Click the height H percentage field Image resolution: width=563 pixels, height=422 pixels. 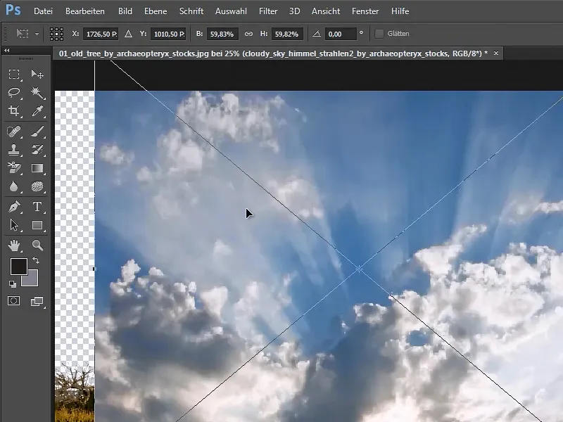[x=287, y=34]
